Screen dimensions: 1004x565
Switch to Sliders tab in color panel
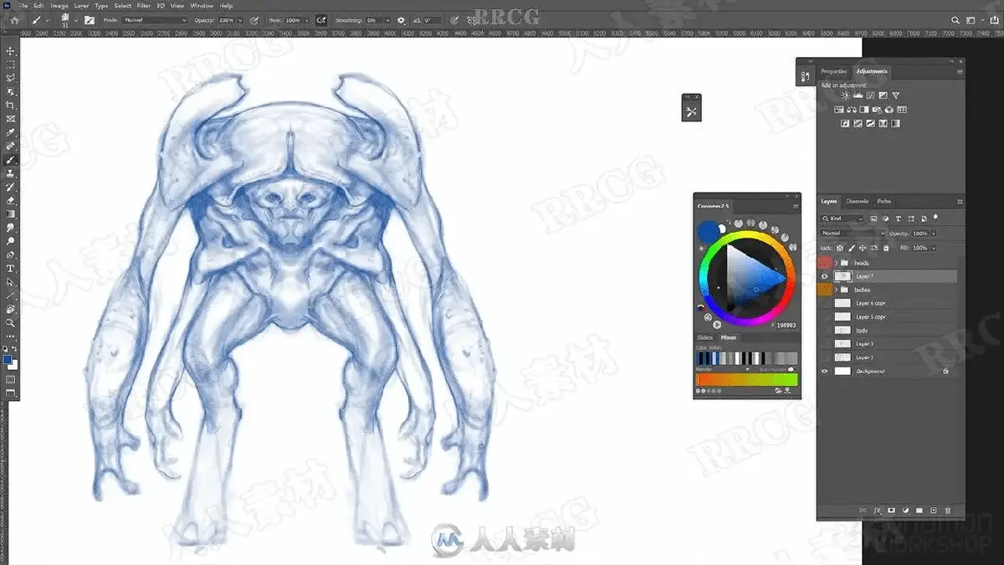coord(704,338)
